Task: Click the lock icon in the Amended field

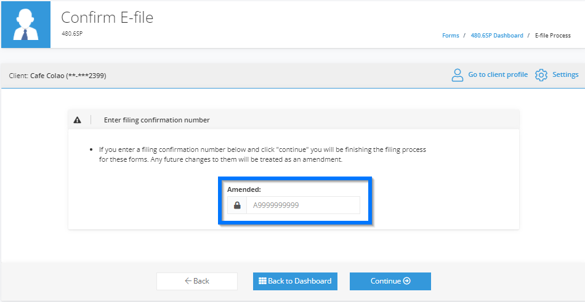Action: [237, 205]
